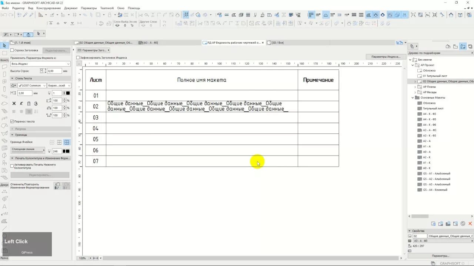Click the undo arrow in top toolbar
The image size is (474, 266).
click(4, 15)
